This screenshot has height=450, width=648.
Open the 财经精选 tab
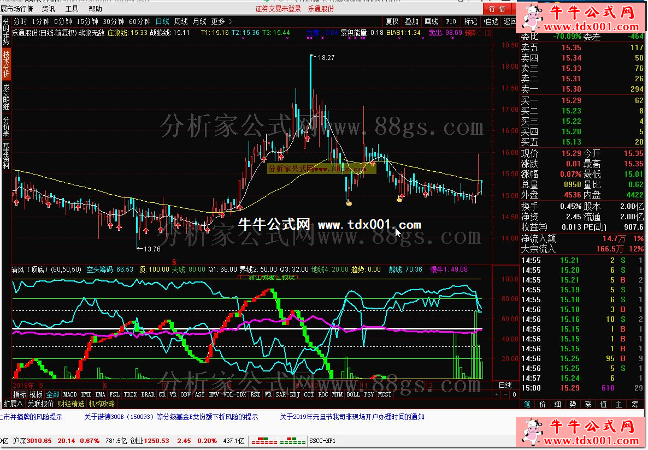click(71, 404)
